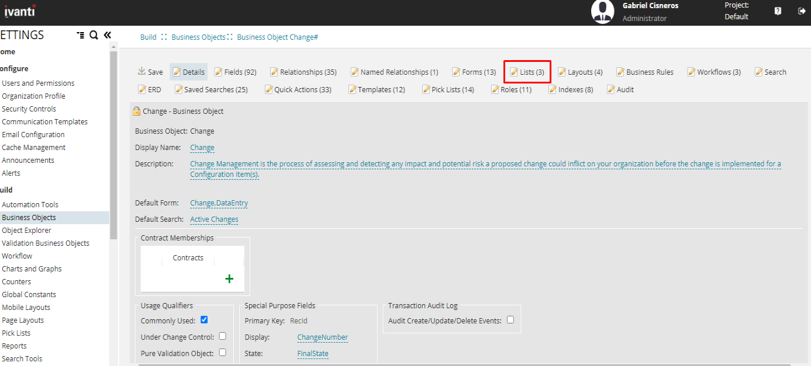This screenshot has width=811, height=366.
Task: Collapse the settings sidebar with double-chevron icon
Action: pos(108,35)
